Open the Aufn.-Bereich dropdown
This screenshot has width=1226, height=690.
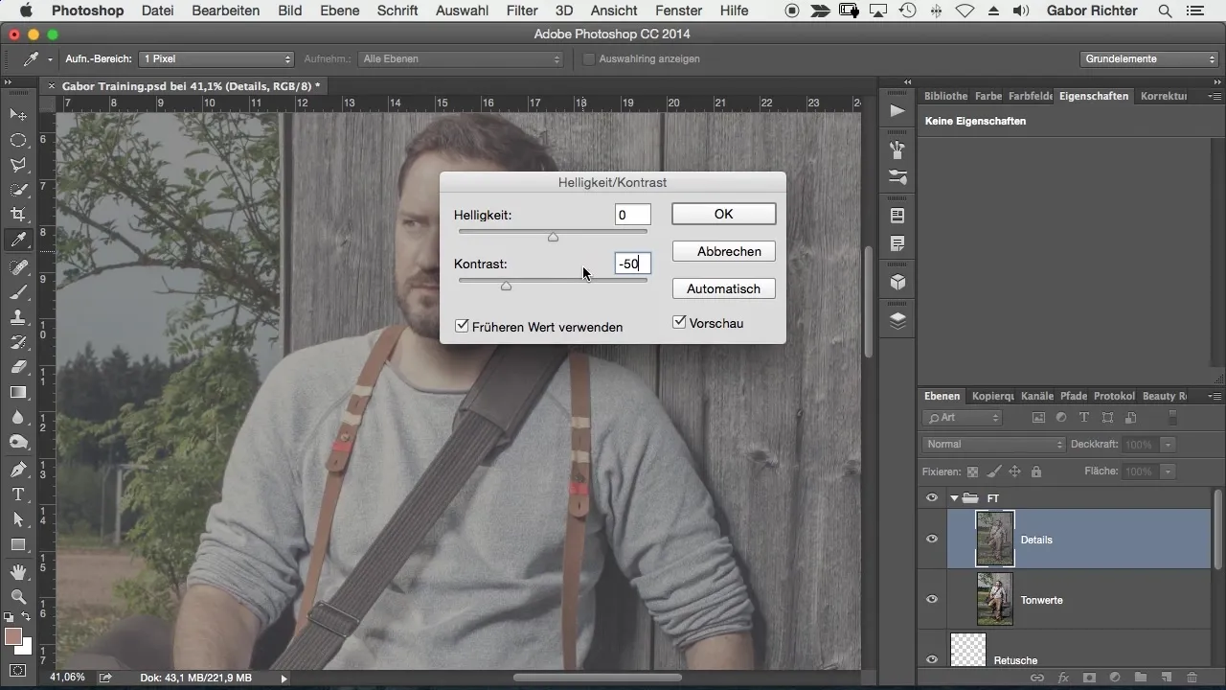coord(216,58)
